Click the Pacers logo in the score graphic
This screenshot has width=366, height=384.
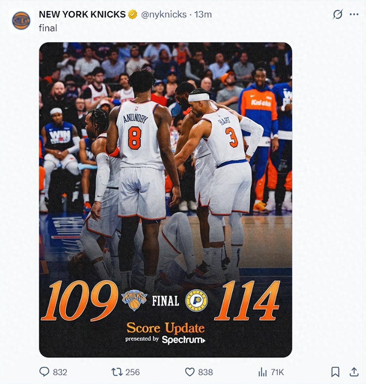click(197, 300)
